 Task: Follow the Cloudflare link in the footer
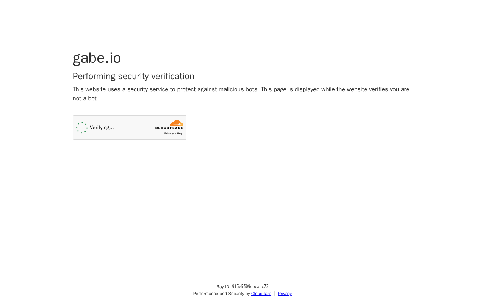tap(261, 294)
